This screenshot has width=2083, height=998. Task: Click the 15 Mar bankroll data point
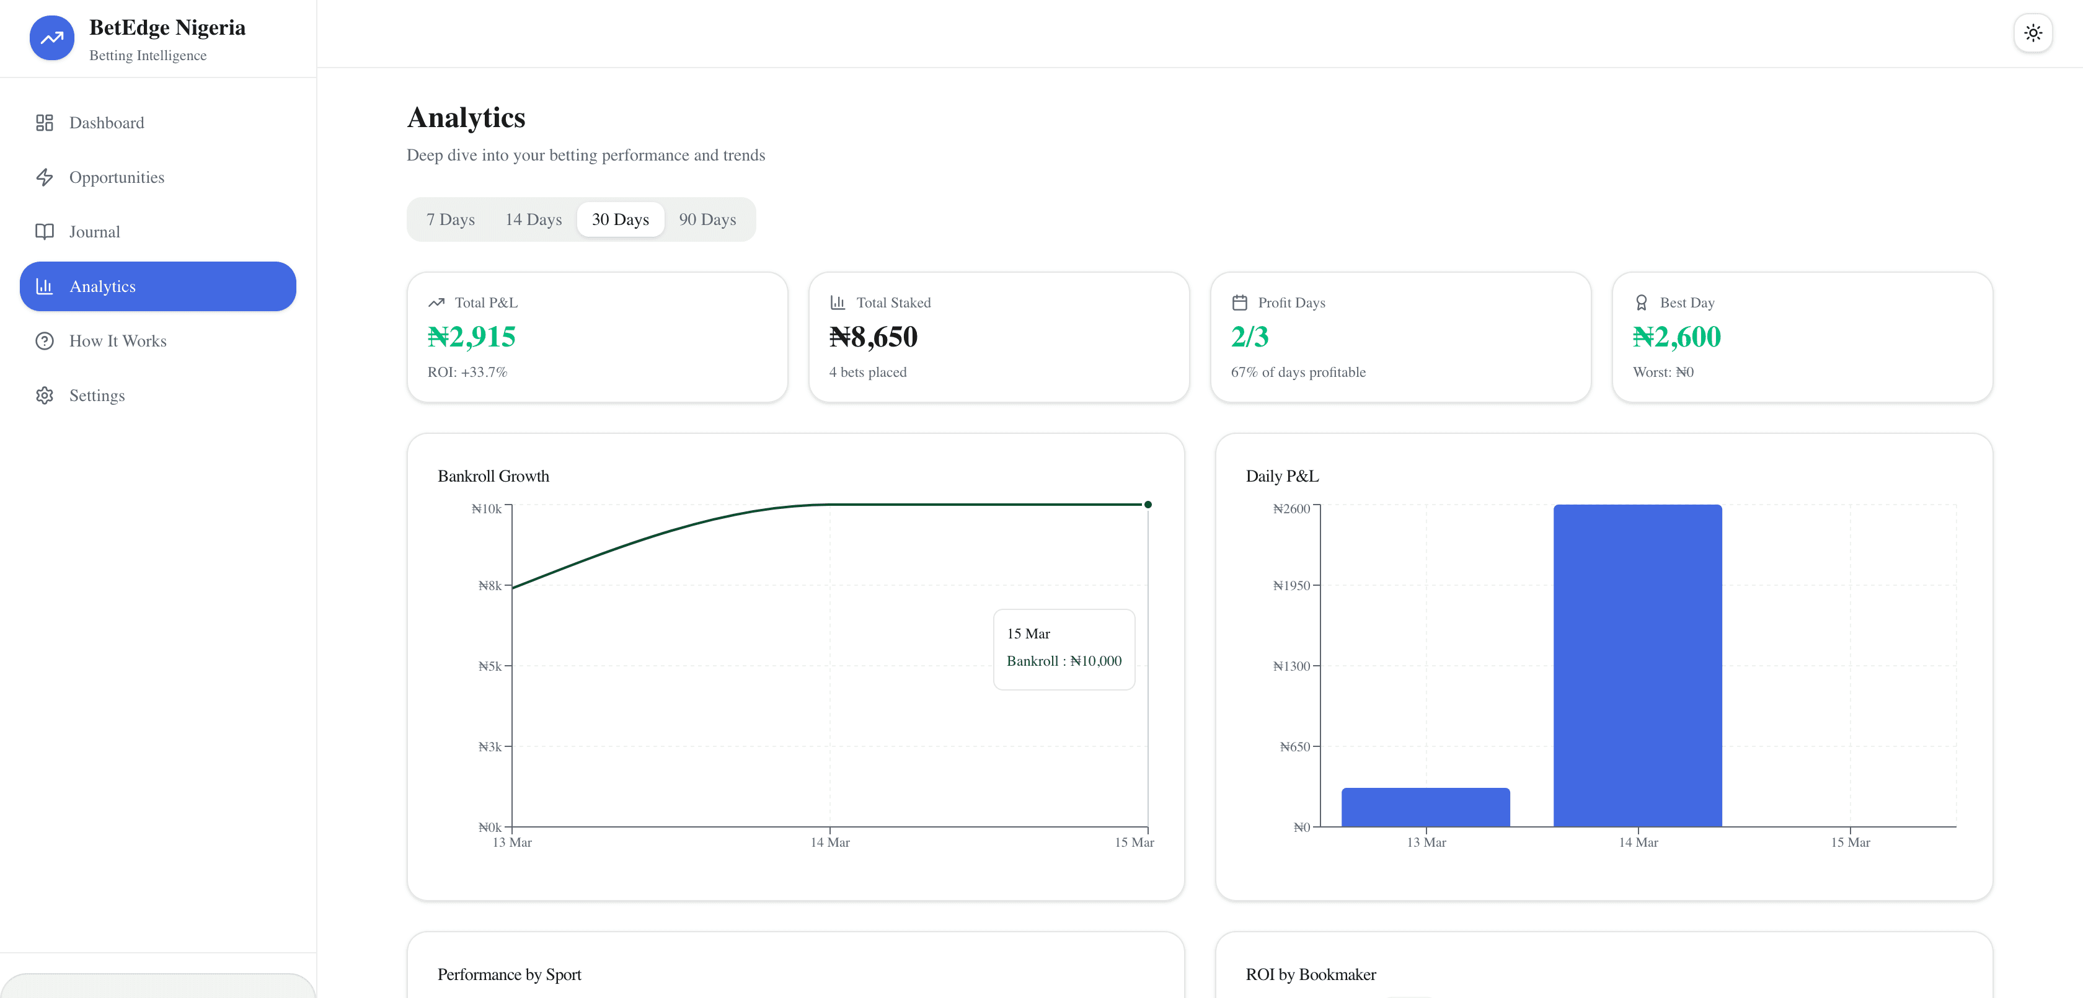coord(1148,504)
